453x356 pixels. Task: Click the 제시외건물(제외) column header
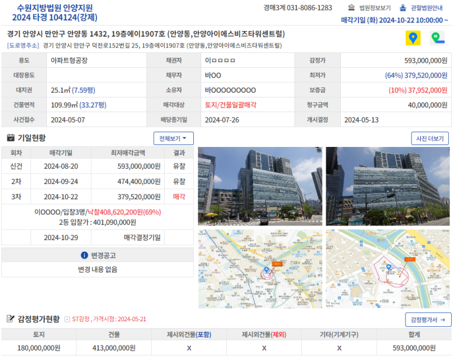(x=264, y=335)
